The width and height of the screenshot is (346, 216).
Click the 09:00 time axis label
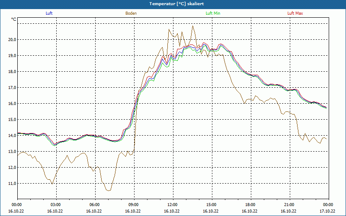134,205
